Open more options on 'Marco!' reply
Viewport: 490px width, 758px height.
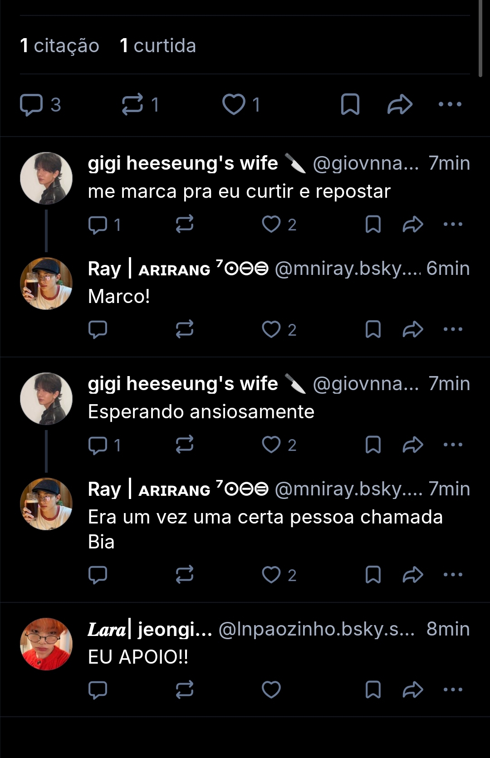click(453, 329)
